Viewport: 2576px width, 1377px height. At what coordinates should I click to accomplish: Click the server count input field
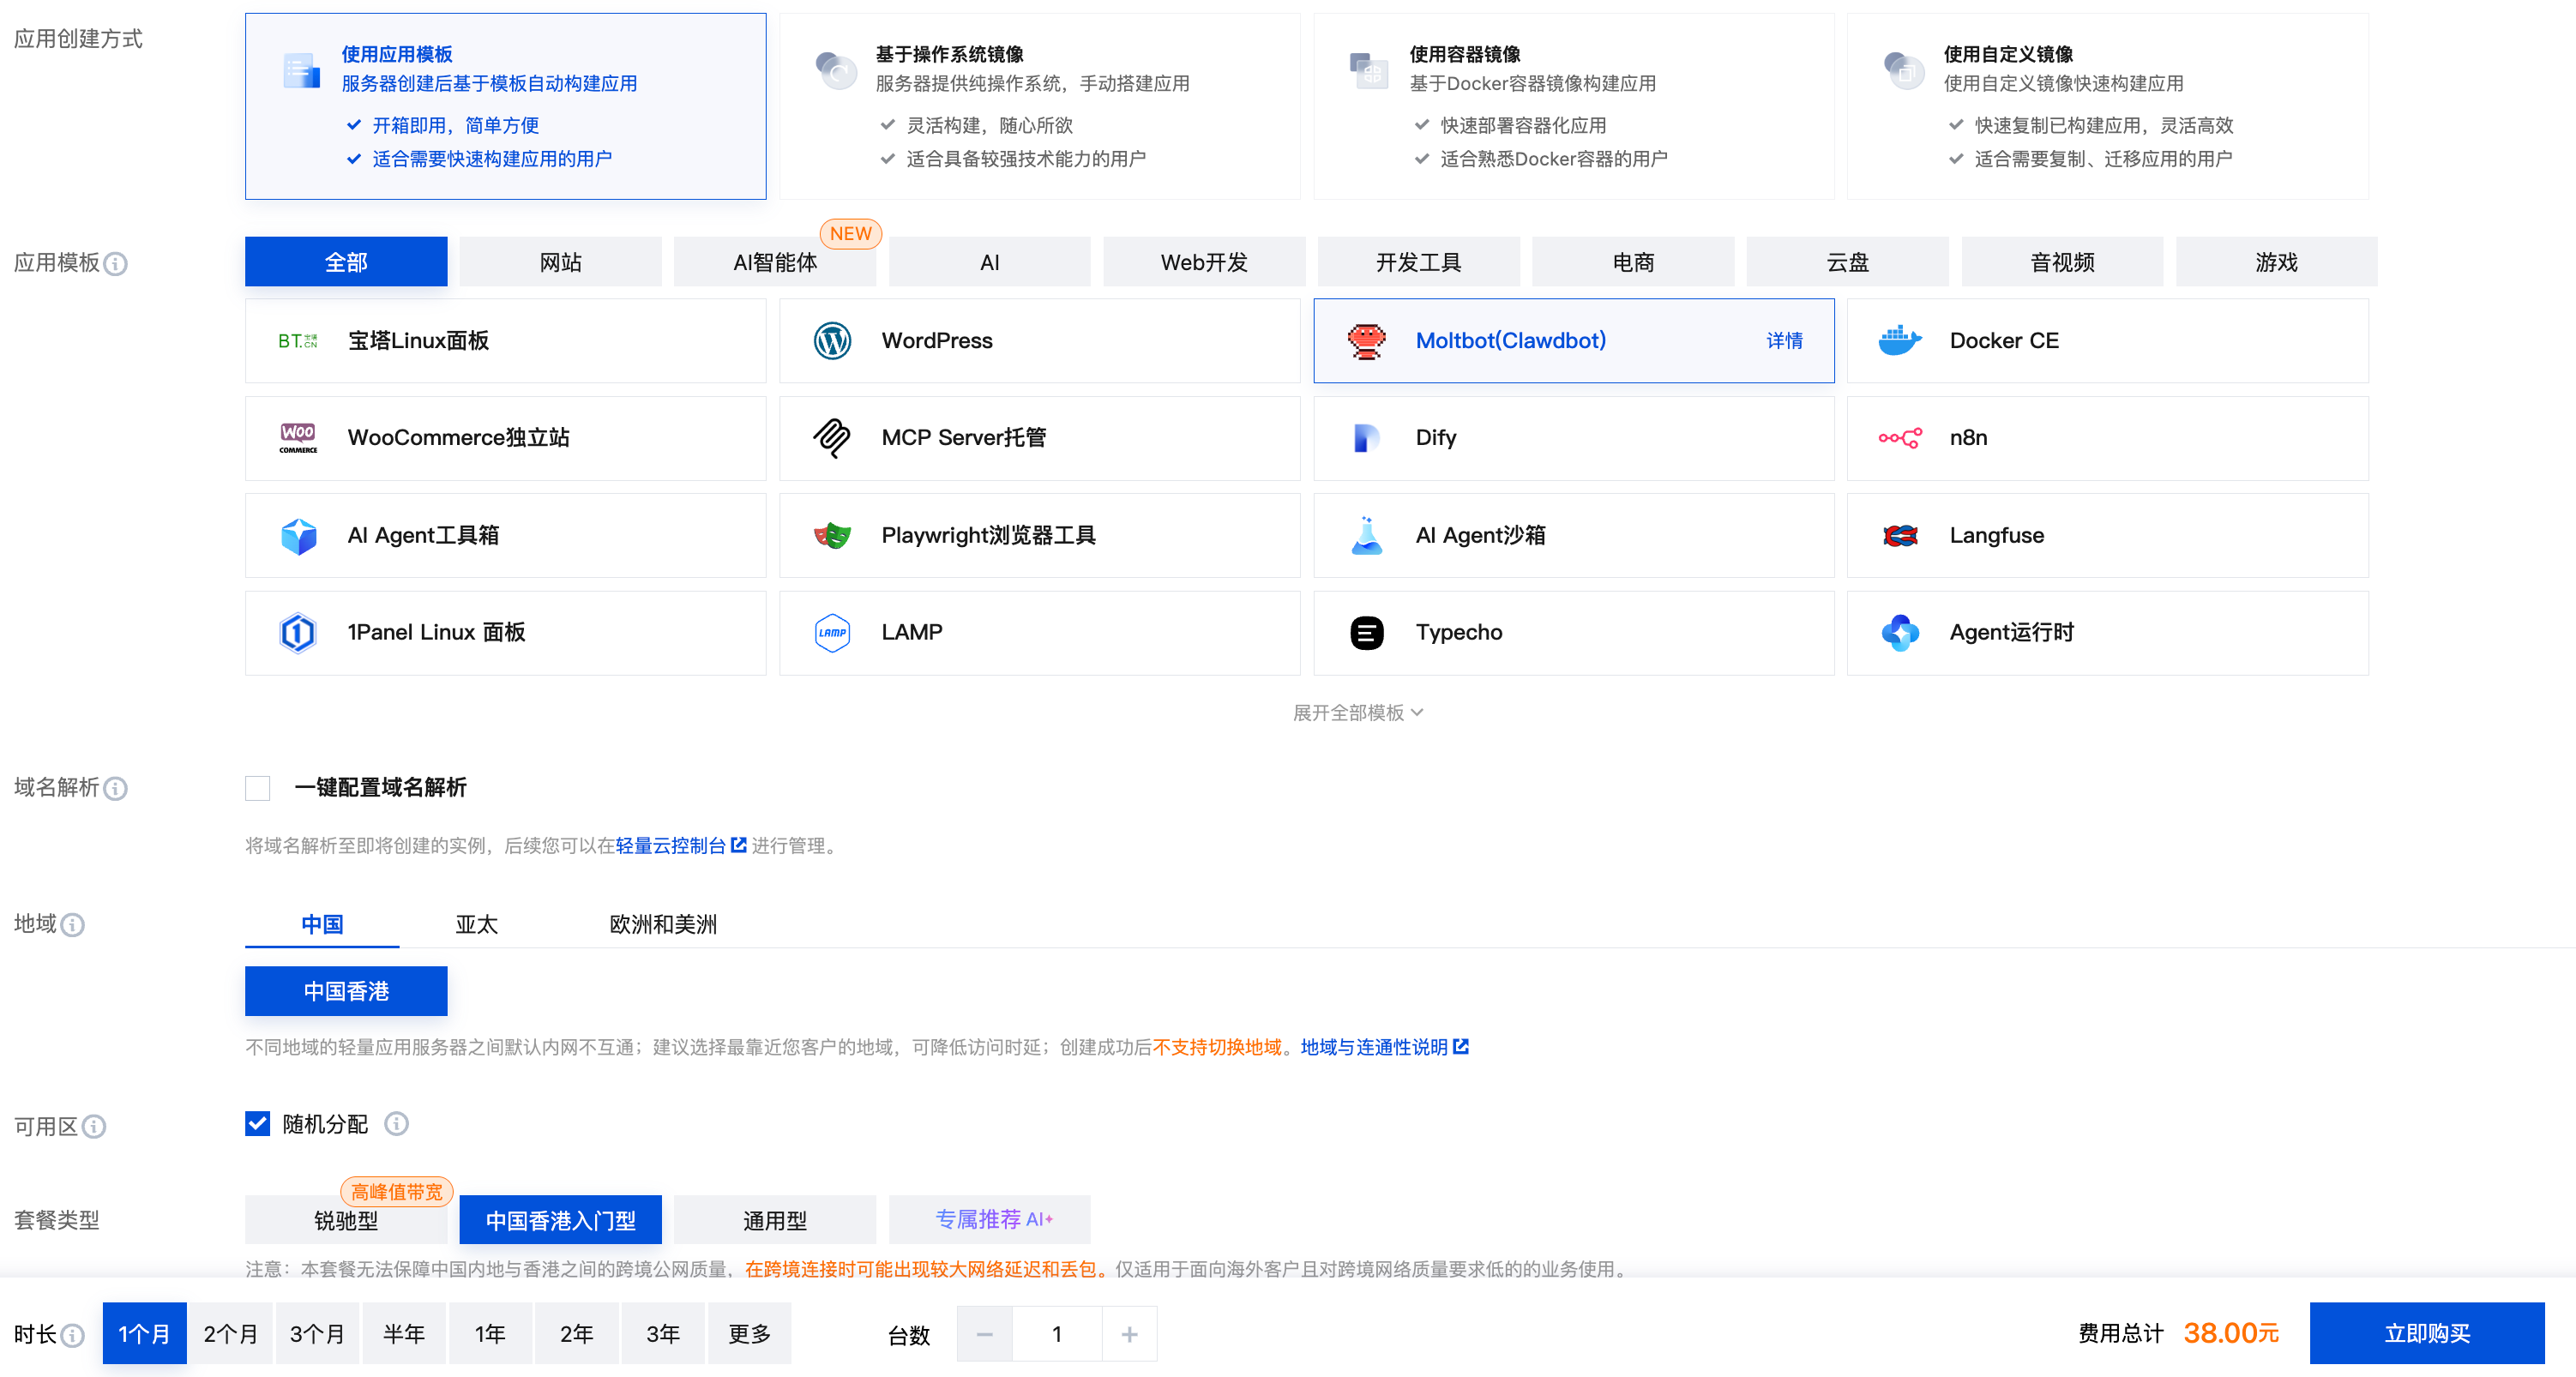[1057, 1334]
